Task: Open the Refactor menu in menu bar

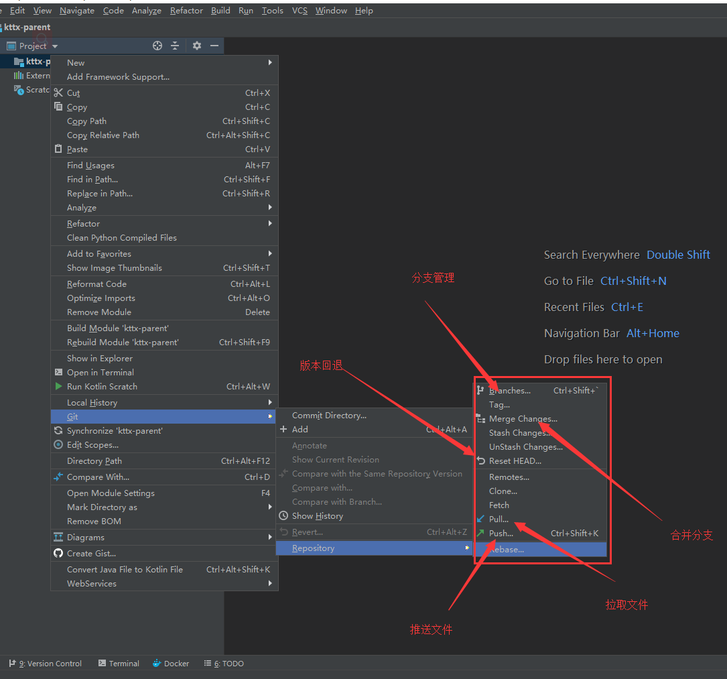Action: tap(186, 10)
